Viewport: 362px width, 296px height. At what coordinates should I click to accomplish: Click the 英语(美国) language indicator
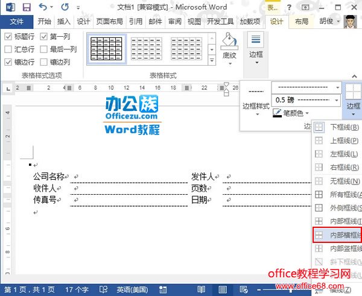click(x=133, y=289)
